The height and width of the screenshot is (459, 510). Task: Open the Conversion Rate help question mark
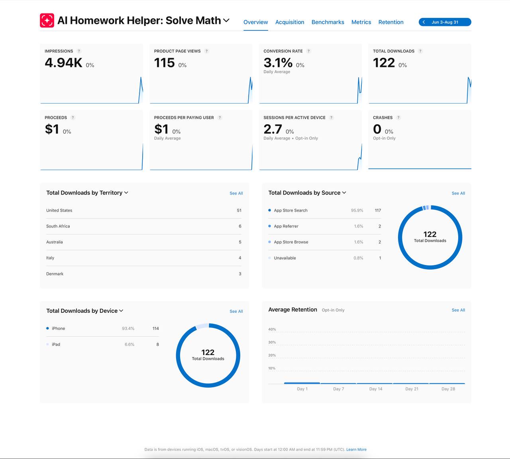tap(308, 51)
